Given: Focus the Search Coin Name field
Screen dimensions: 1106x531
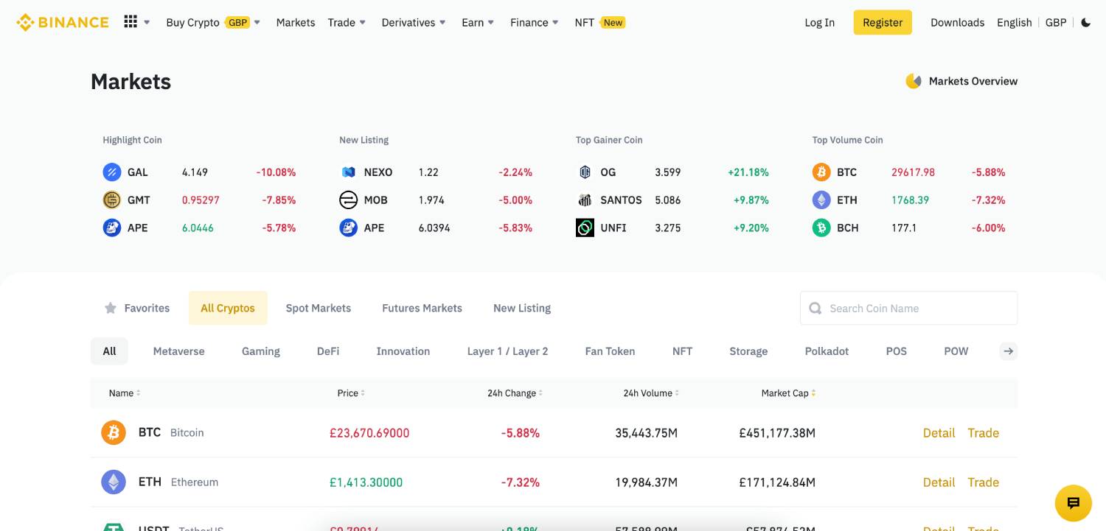Looking at the screenshot, I should 908,308.
